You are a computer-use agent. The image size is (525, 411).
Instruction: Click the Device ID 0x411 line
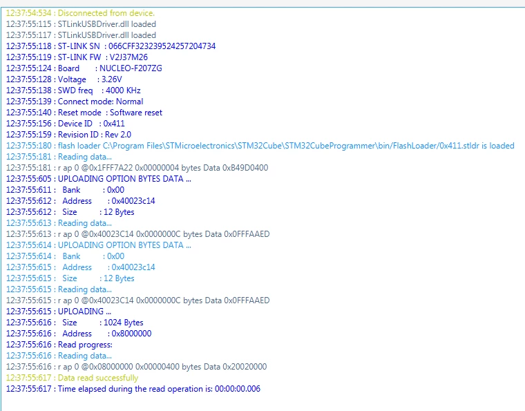(x=66, y=124)
